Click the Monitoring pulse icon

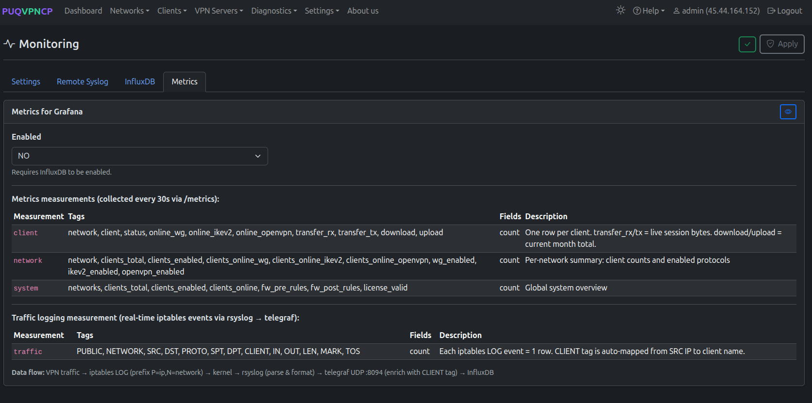[9, 44]
